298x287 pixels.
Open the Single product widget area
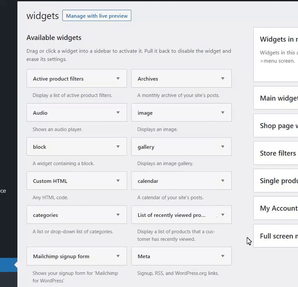(x=278, y=181)
